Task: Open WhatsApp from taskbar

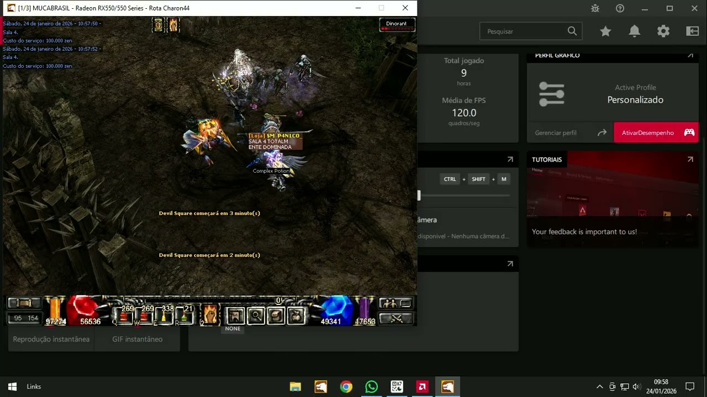Action: [x=371, y=387]
